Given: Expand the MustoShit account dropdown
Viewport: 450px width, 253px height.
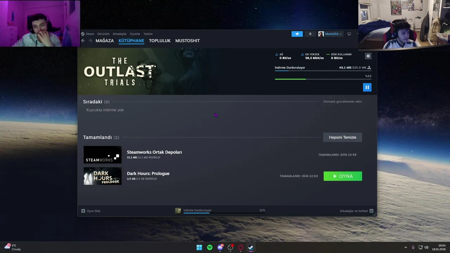Looking at the screenshot, I should pyautogui.click(x=330, y=34).
